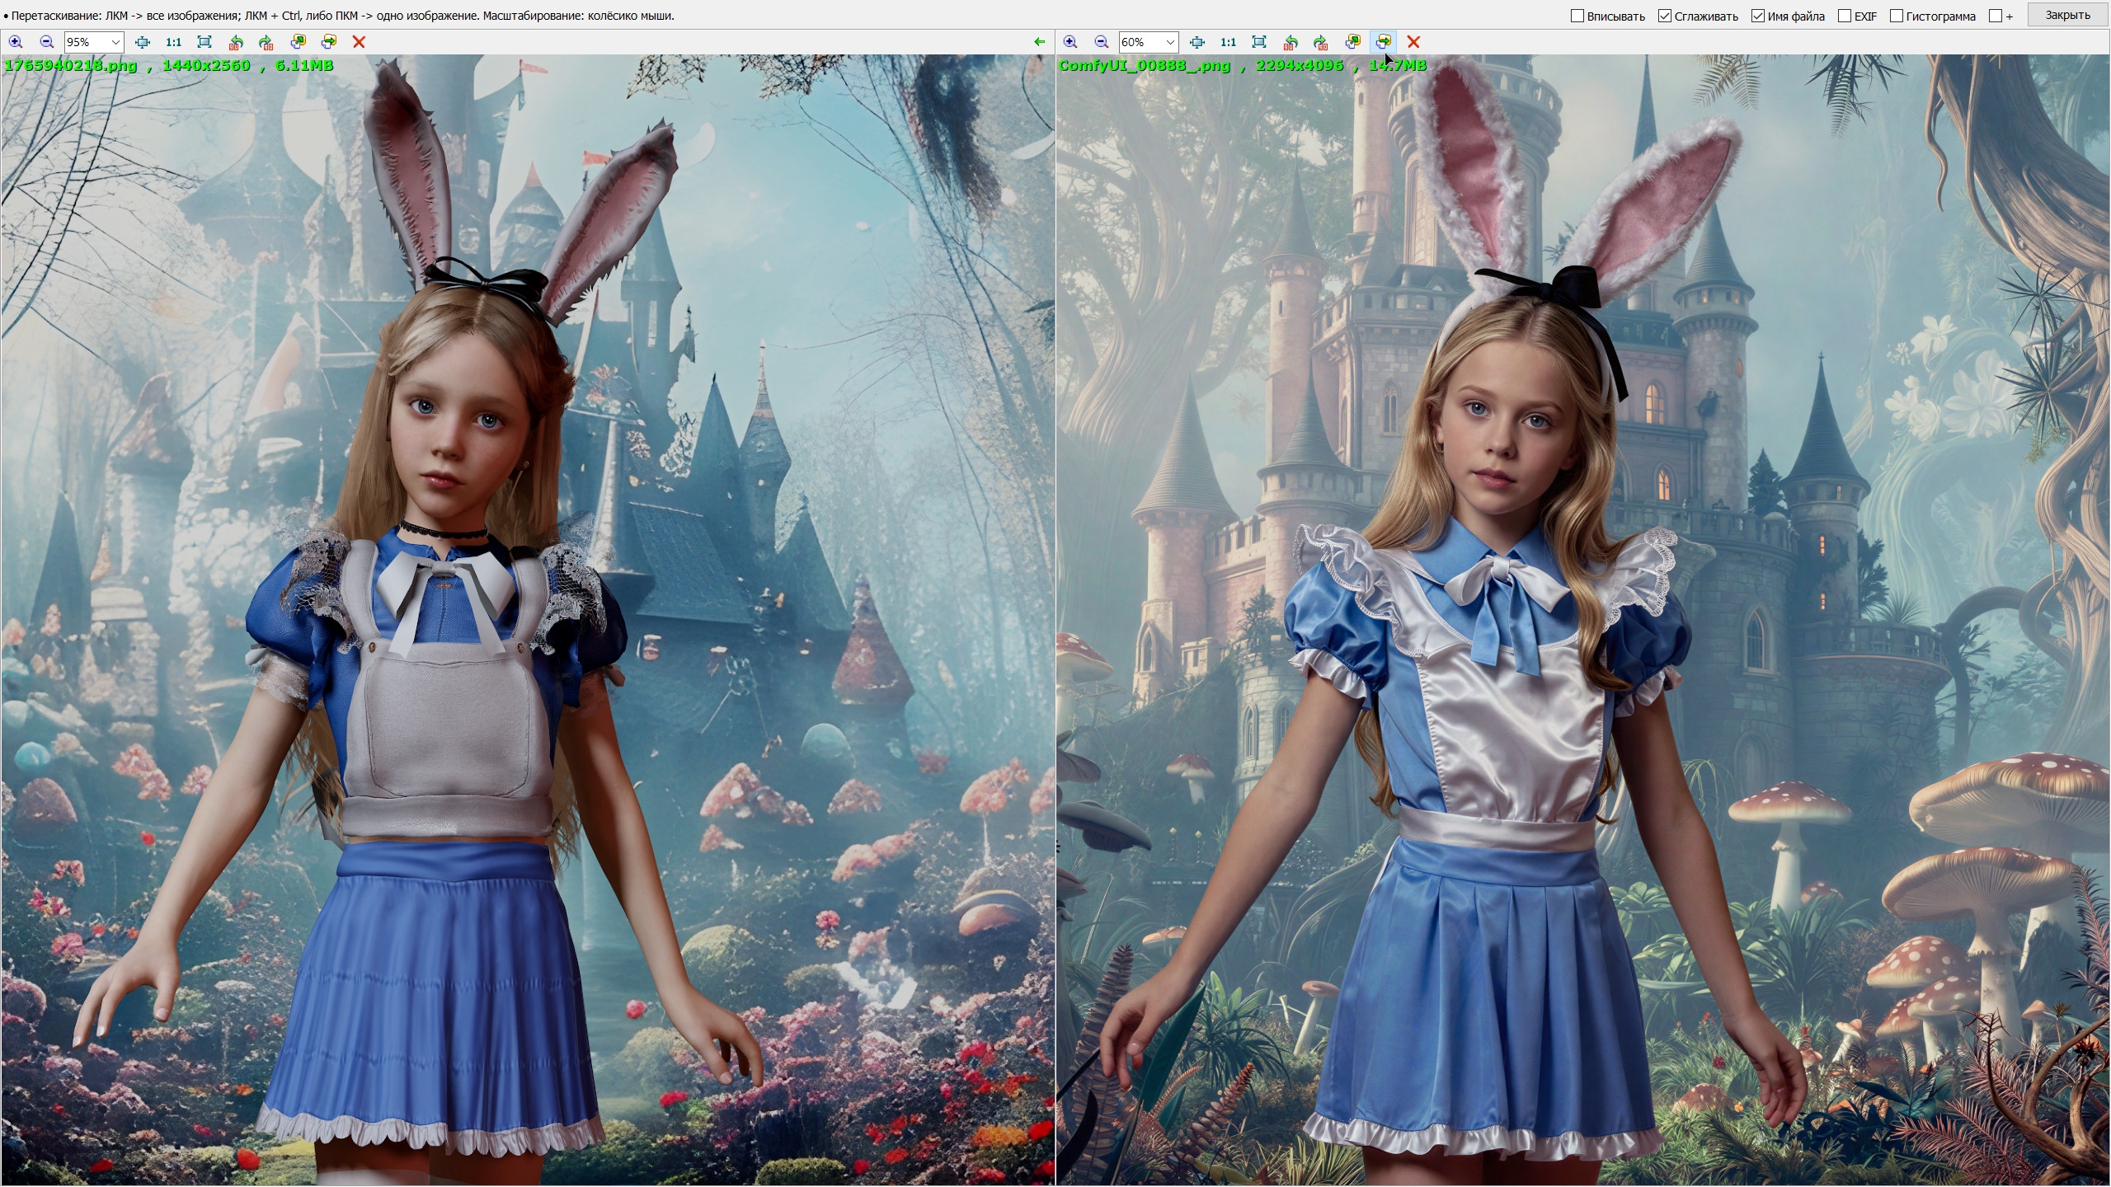Click copy-file icon in left panel
The width and height of the screenshot is (2111, 1187).
point(298,42)
